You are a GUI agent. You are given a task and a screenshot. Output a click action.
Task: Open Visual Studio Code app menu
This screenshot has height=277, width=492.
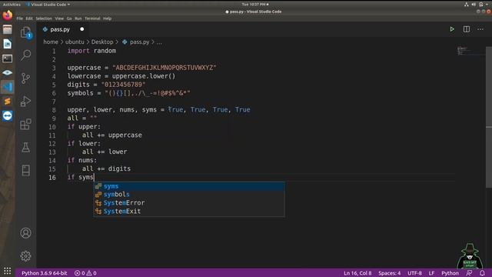(x=48, y=5)
